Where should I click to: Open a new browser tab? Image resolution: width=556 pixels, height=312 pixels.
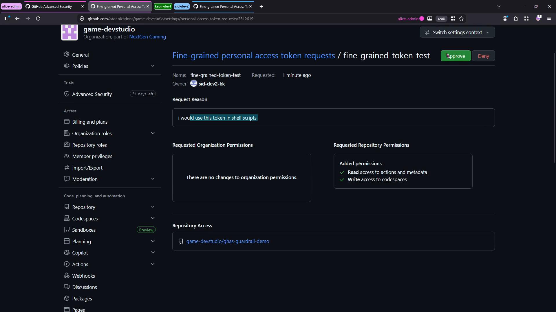[261, 6]
